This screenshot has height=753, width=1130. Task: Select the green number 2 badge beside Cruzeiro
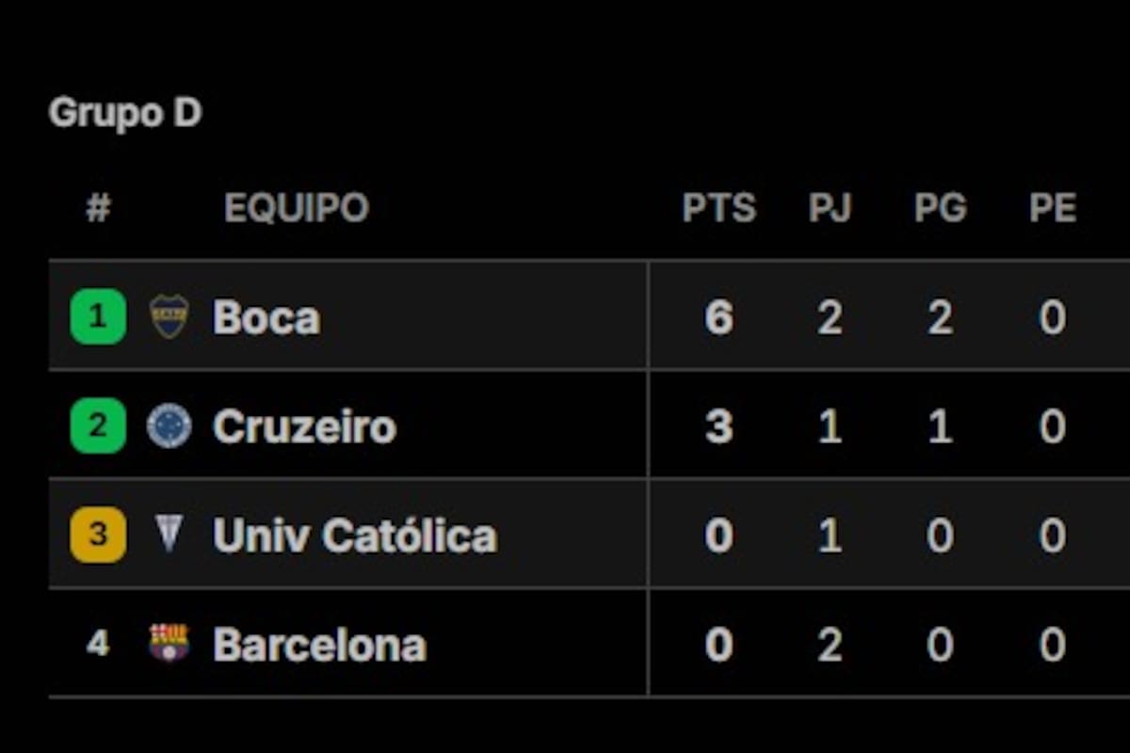[x=97, y=425]
